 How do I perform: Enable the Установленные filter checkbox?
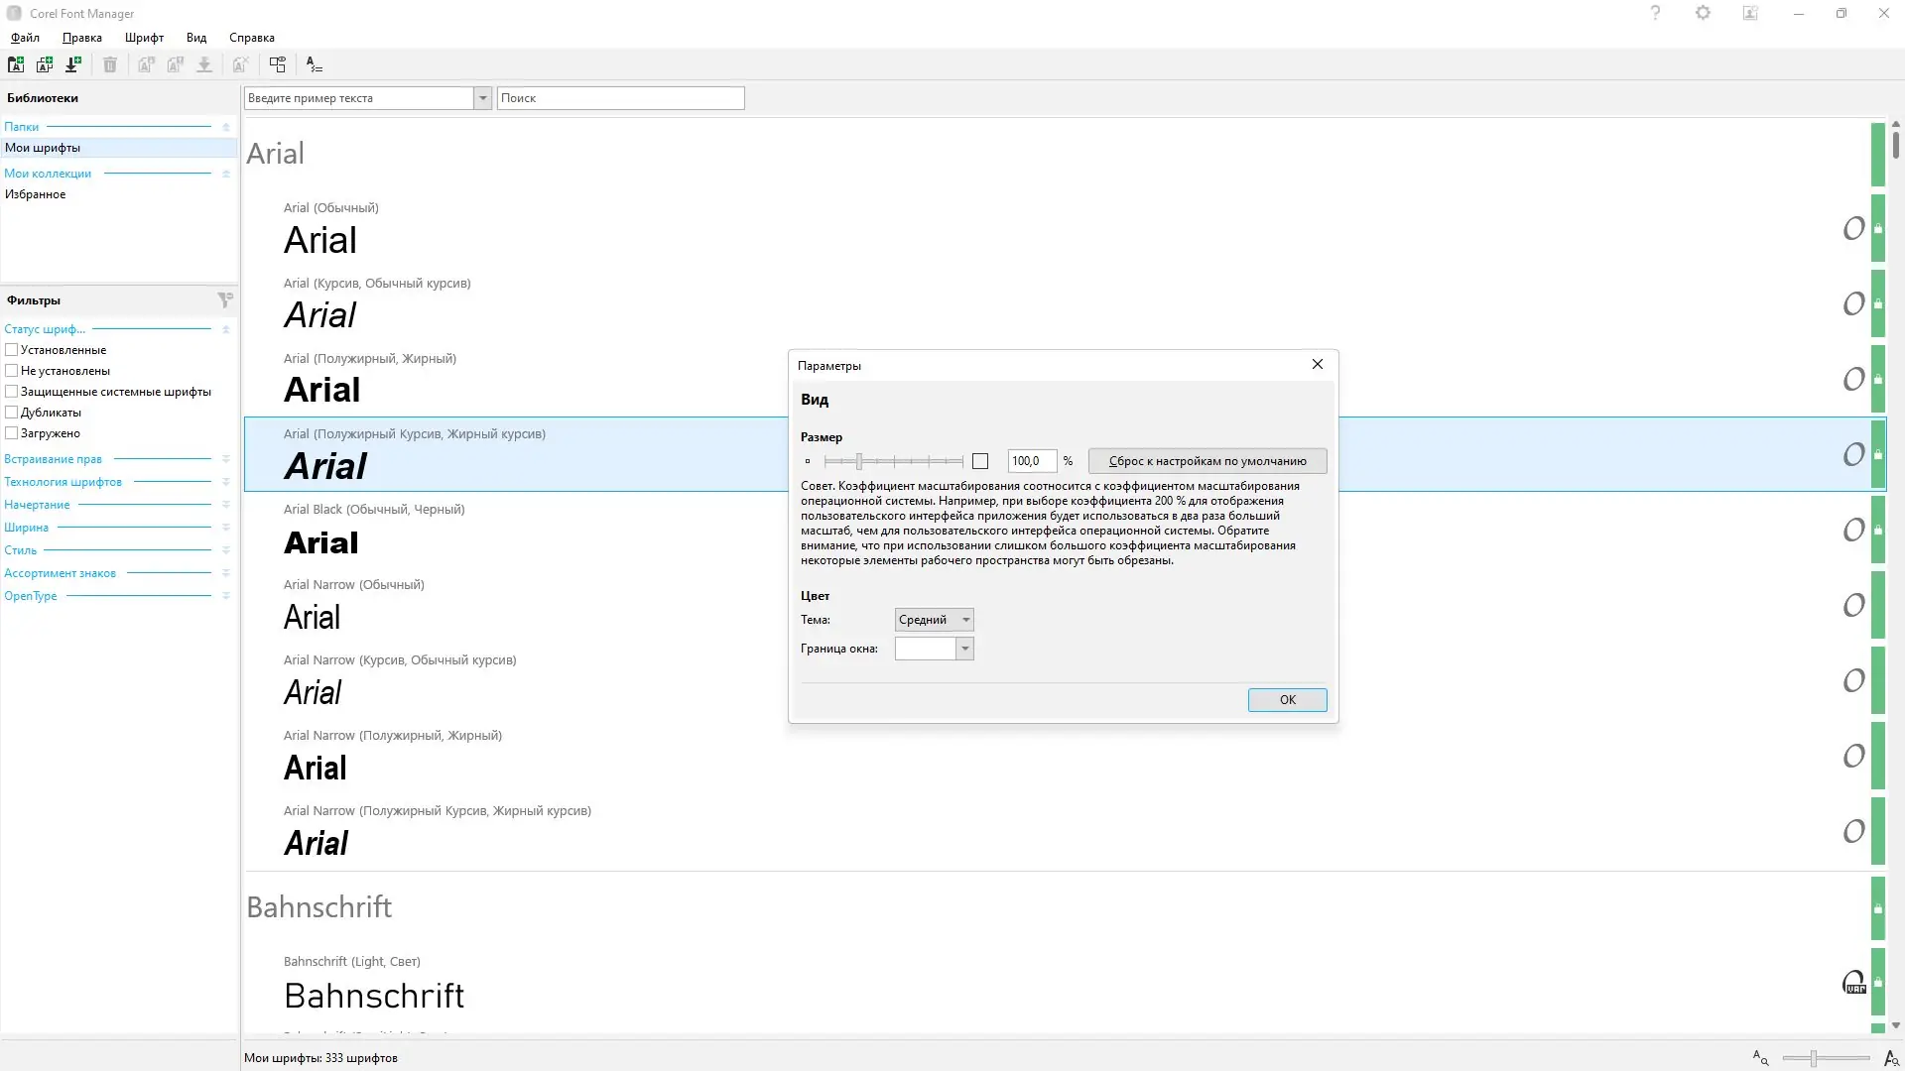[12, 350]
